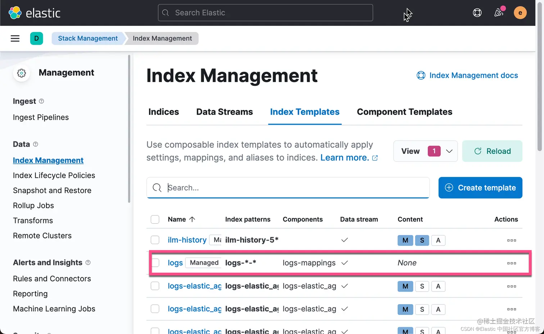Open Machine Learning Jobs

54,309
